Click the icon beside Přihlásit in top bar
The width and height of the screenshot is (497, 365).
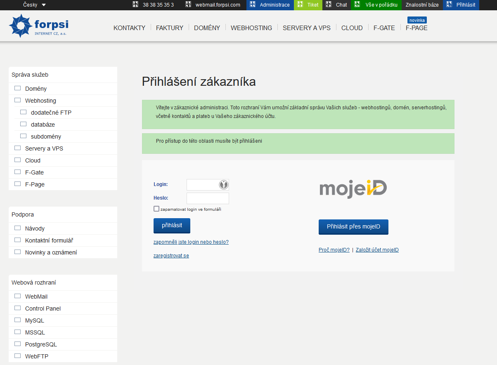[x=449, y=5]
